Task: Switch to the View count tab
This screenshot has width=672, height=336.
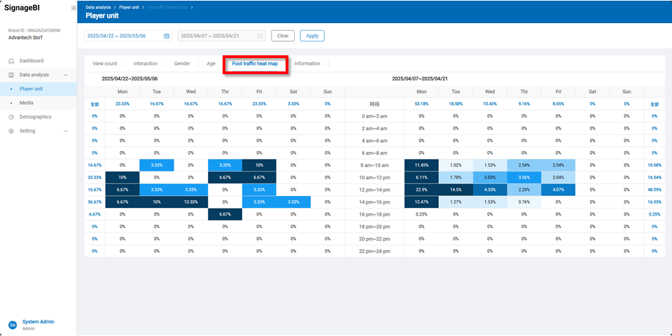Action: (105, 64)
